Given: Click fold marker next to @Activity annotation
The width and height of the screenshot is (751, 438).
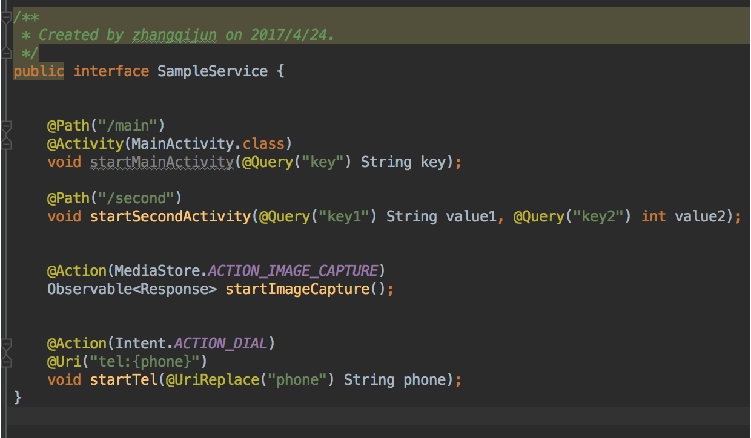Looking at the screenshot, I should pos(6,144).
